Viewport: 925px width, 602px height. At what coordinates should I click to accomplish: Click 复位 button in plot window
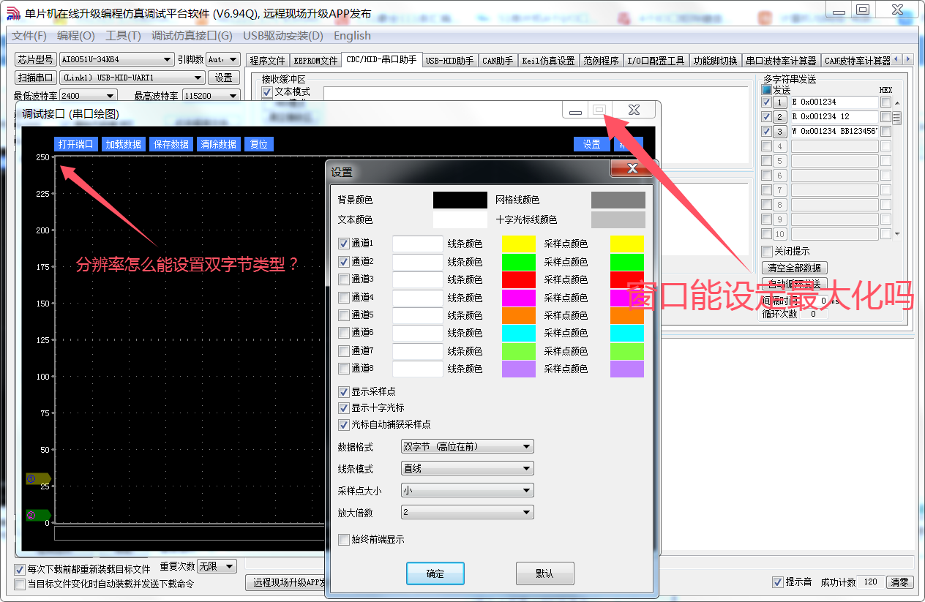coord(259,144)
